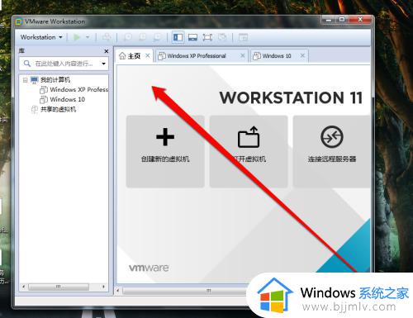413x318 pixels.
Task: Close the 主页 home tab
Action: (x=148, y=55)
